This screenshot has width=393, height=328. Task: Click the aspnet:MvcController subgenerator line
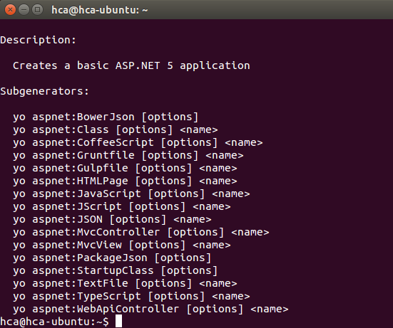coord(141,232)
